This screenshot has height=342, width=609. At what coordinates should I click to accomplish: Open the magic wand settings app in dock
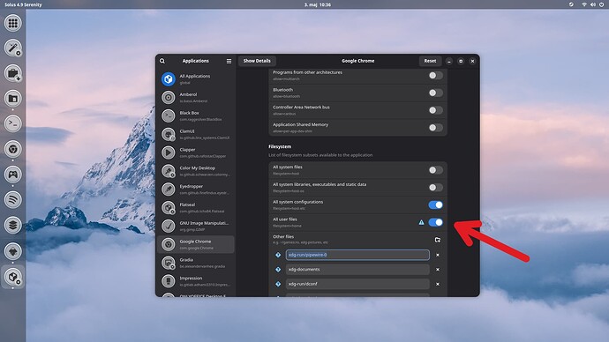(13, 48)
